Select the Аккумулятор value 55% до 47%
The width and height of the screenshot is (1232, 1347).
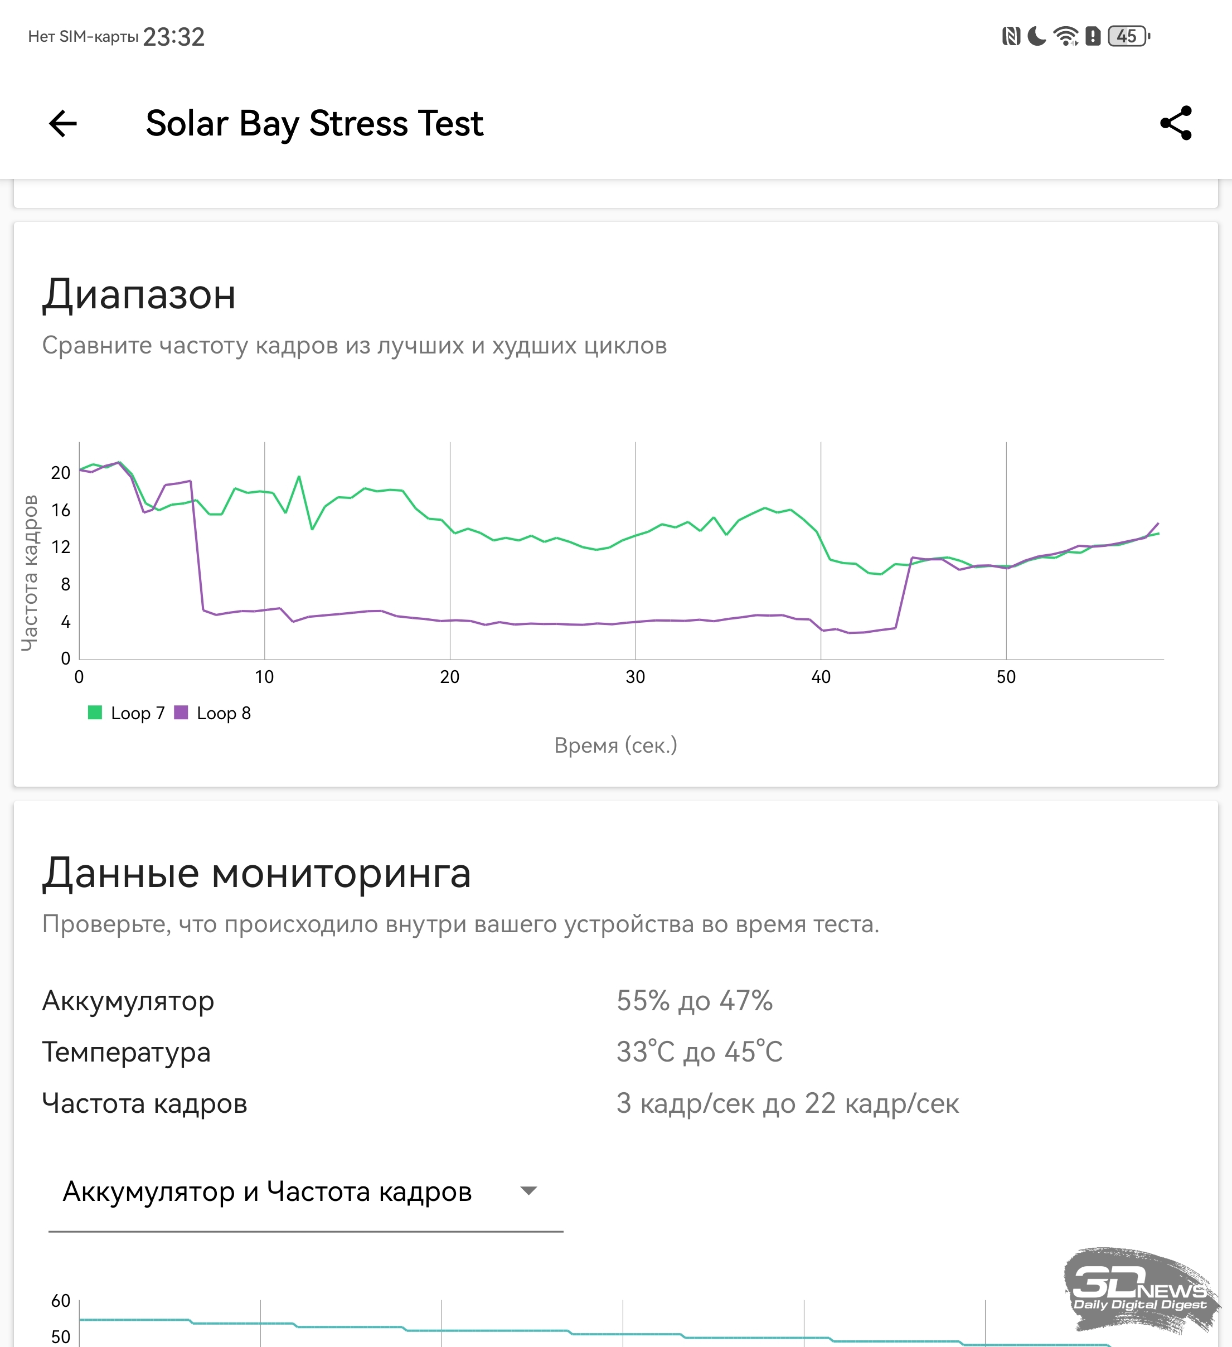[x=694, y=1001]
